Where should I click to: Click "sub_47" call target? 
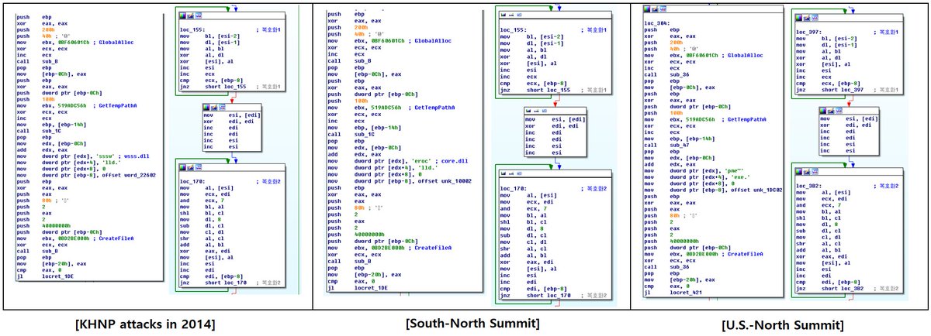coord(680,145)
